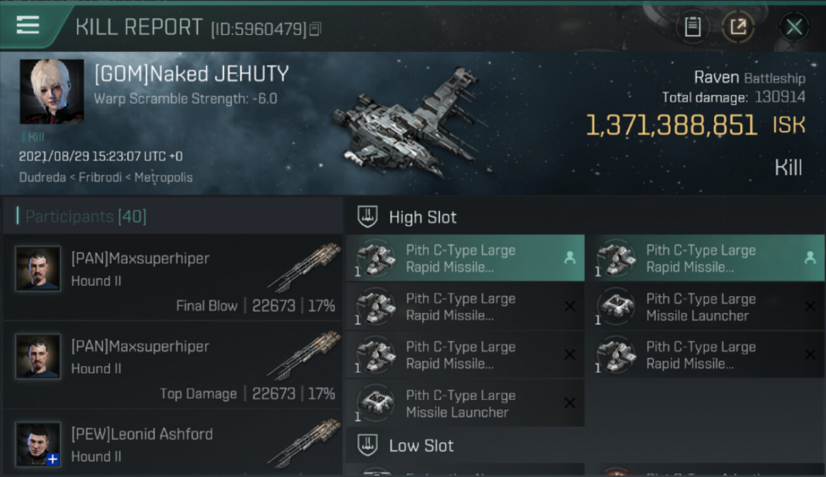Open the hamburger menu icon
The height and width of the screenshot is (477, 826).
pyautogui.click(x=28, y=25)
